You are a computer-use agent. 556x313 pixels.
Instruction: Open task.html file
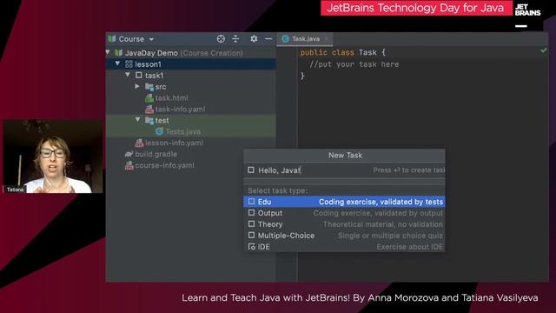(172, 98)
